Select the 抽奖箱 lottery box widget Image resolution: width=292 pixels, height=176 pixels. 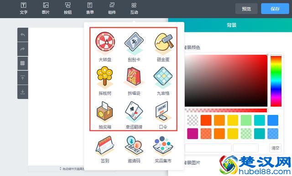tap(105, 115)
